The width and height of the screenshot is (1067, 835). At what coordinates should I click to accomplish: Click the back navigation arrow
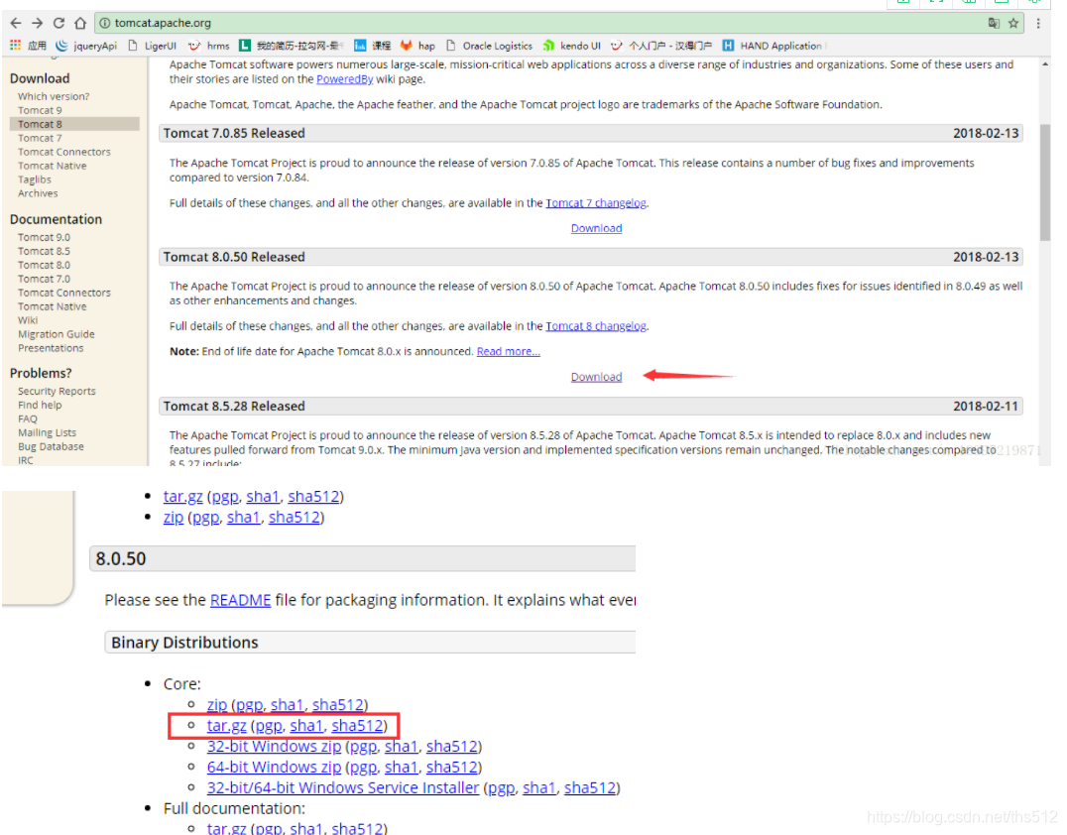coord(14,22)
